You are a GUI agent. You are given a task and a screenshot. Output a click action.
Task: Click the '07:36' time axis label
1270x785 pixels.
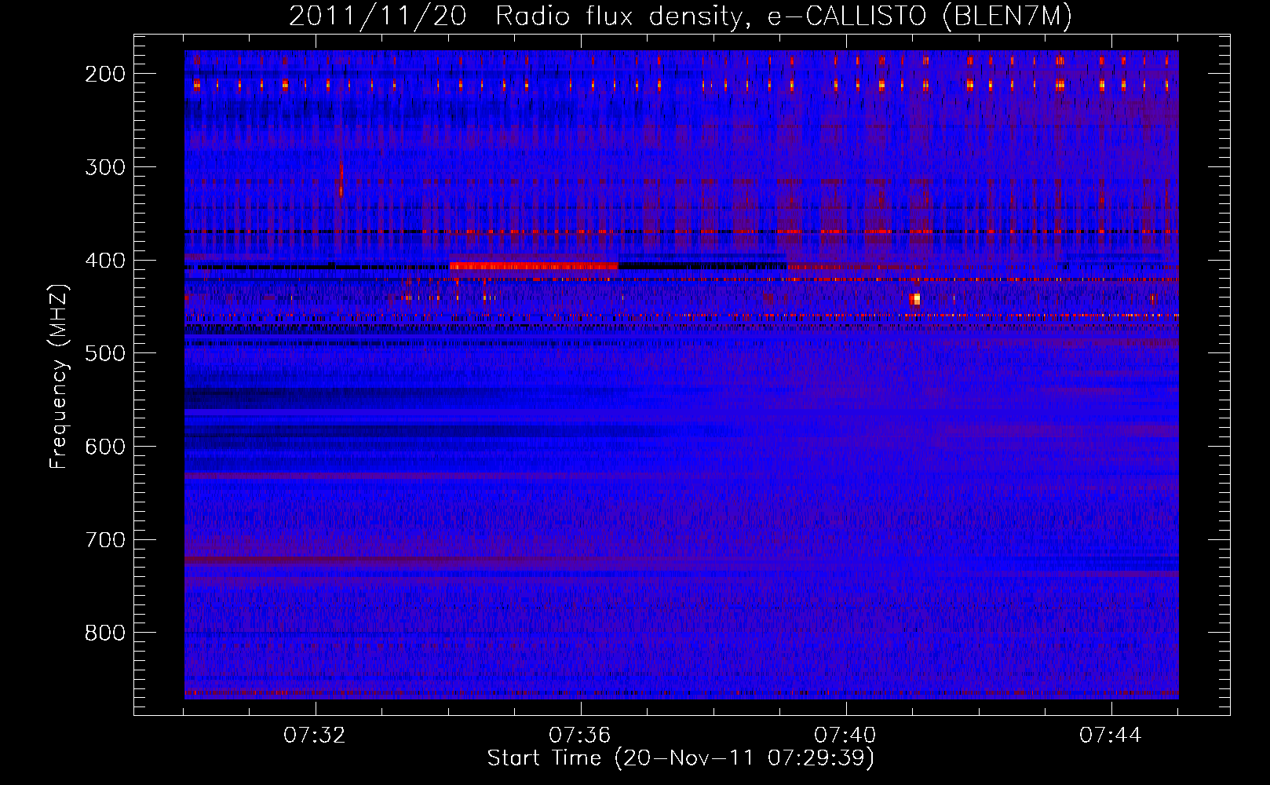tap(580, 736)
